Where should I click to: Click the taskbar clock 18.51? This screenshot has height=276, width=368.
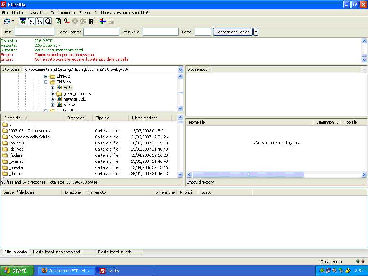(358, 271)
